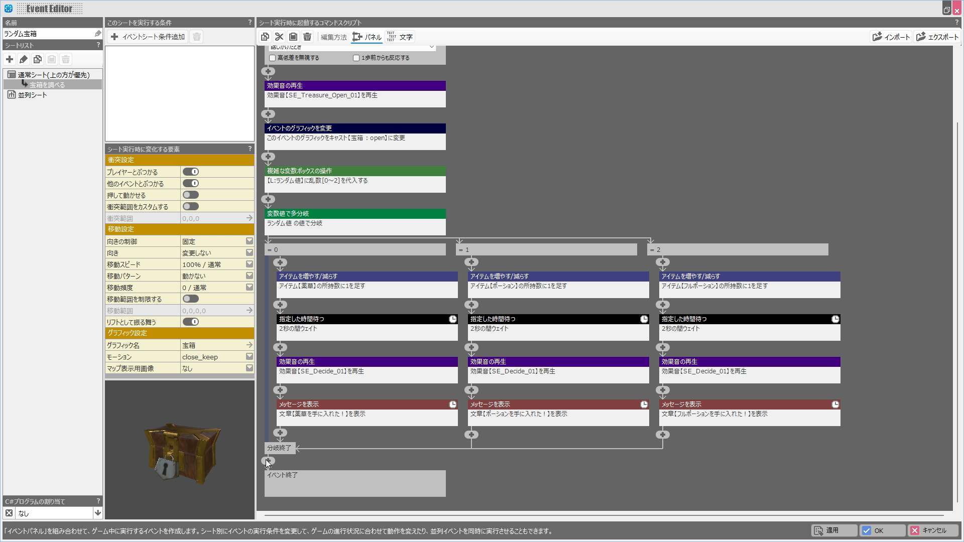This screenshot has width=964, height=542.
Task: Open モーション dropdown
Action: click(250, 356)
